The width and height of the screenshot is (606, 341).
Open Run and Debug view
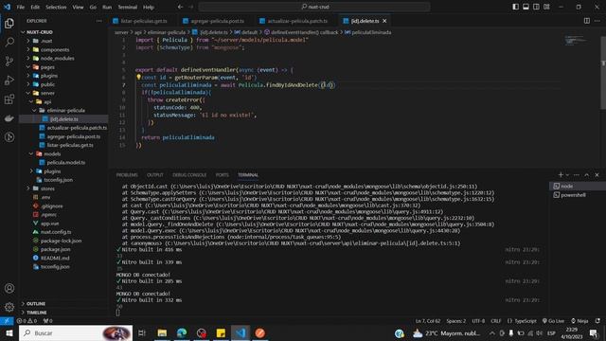tap(9, 80)
